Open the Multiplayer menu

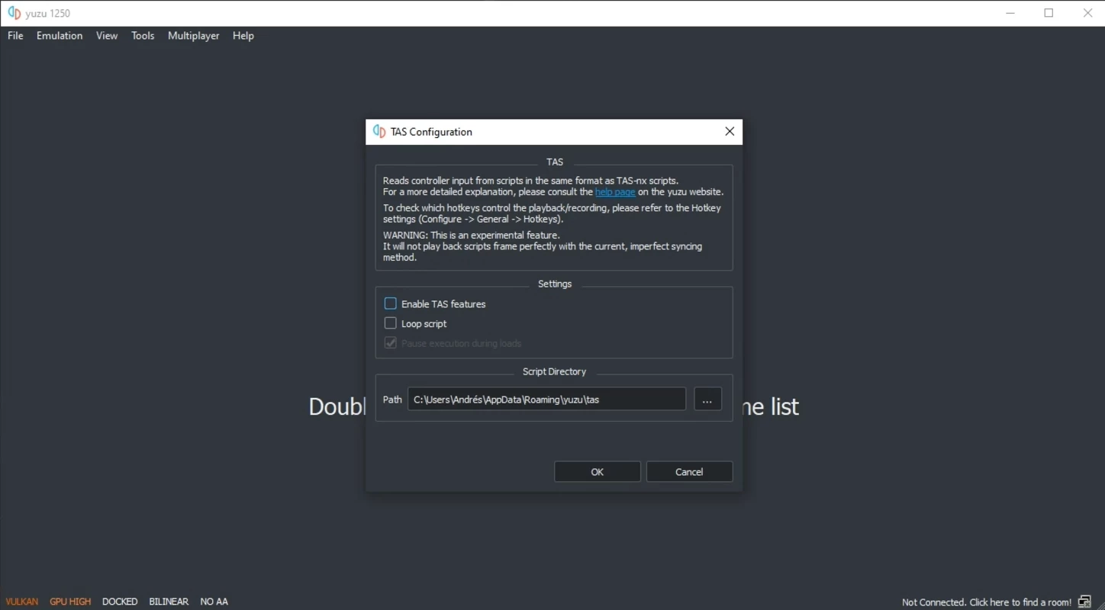(194, 36)
